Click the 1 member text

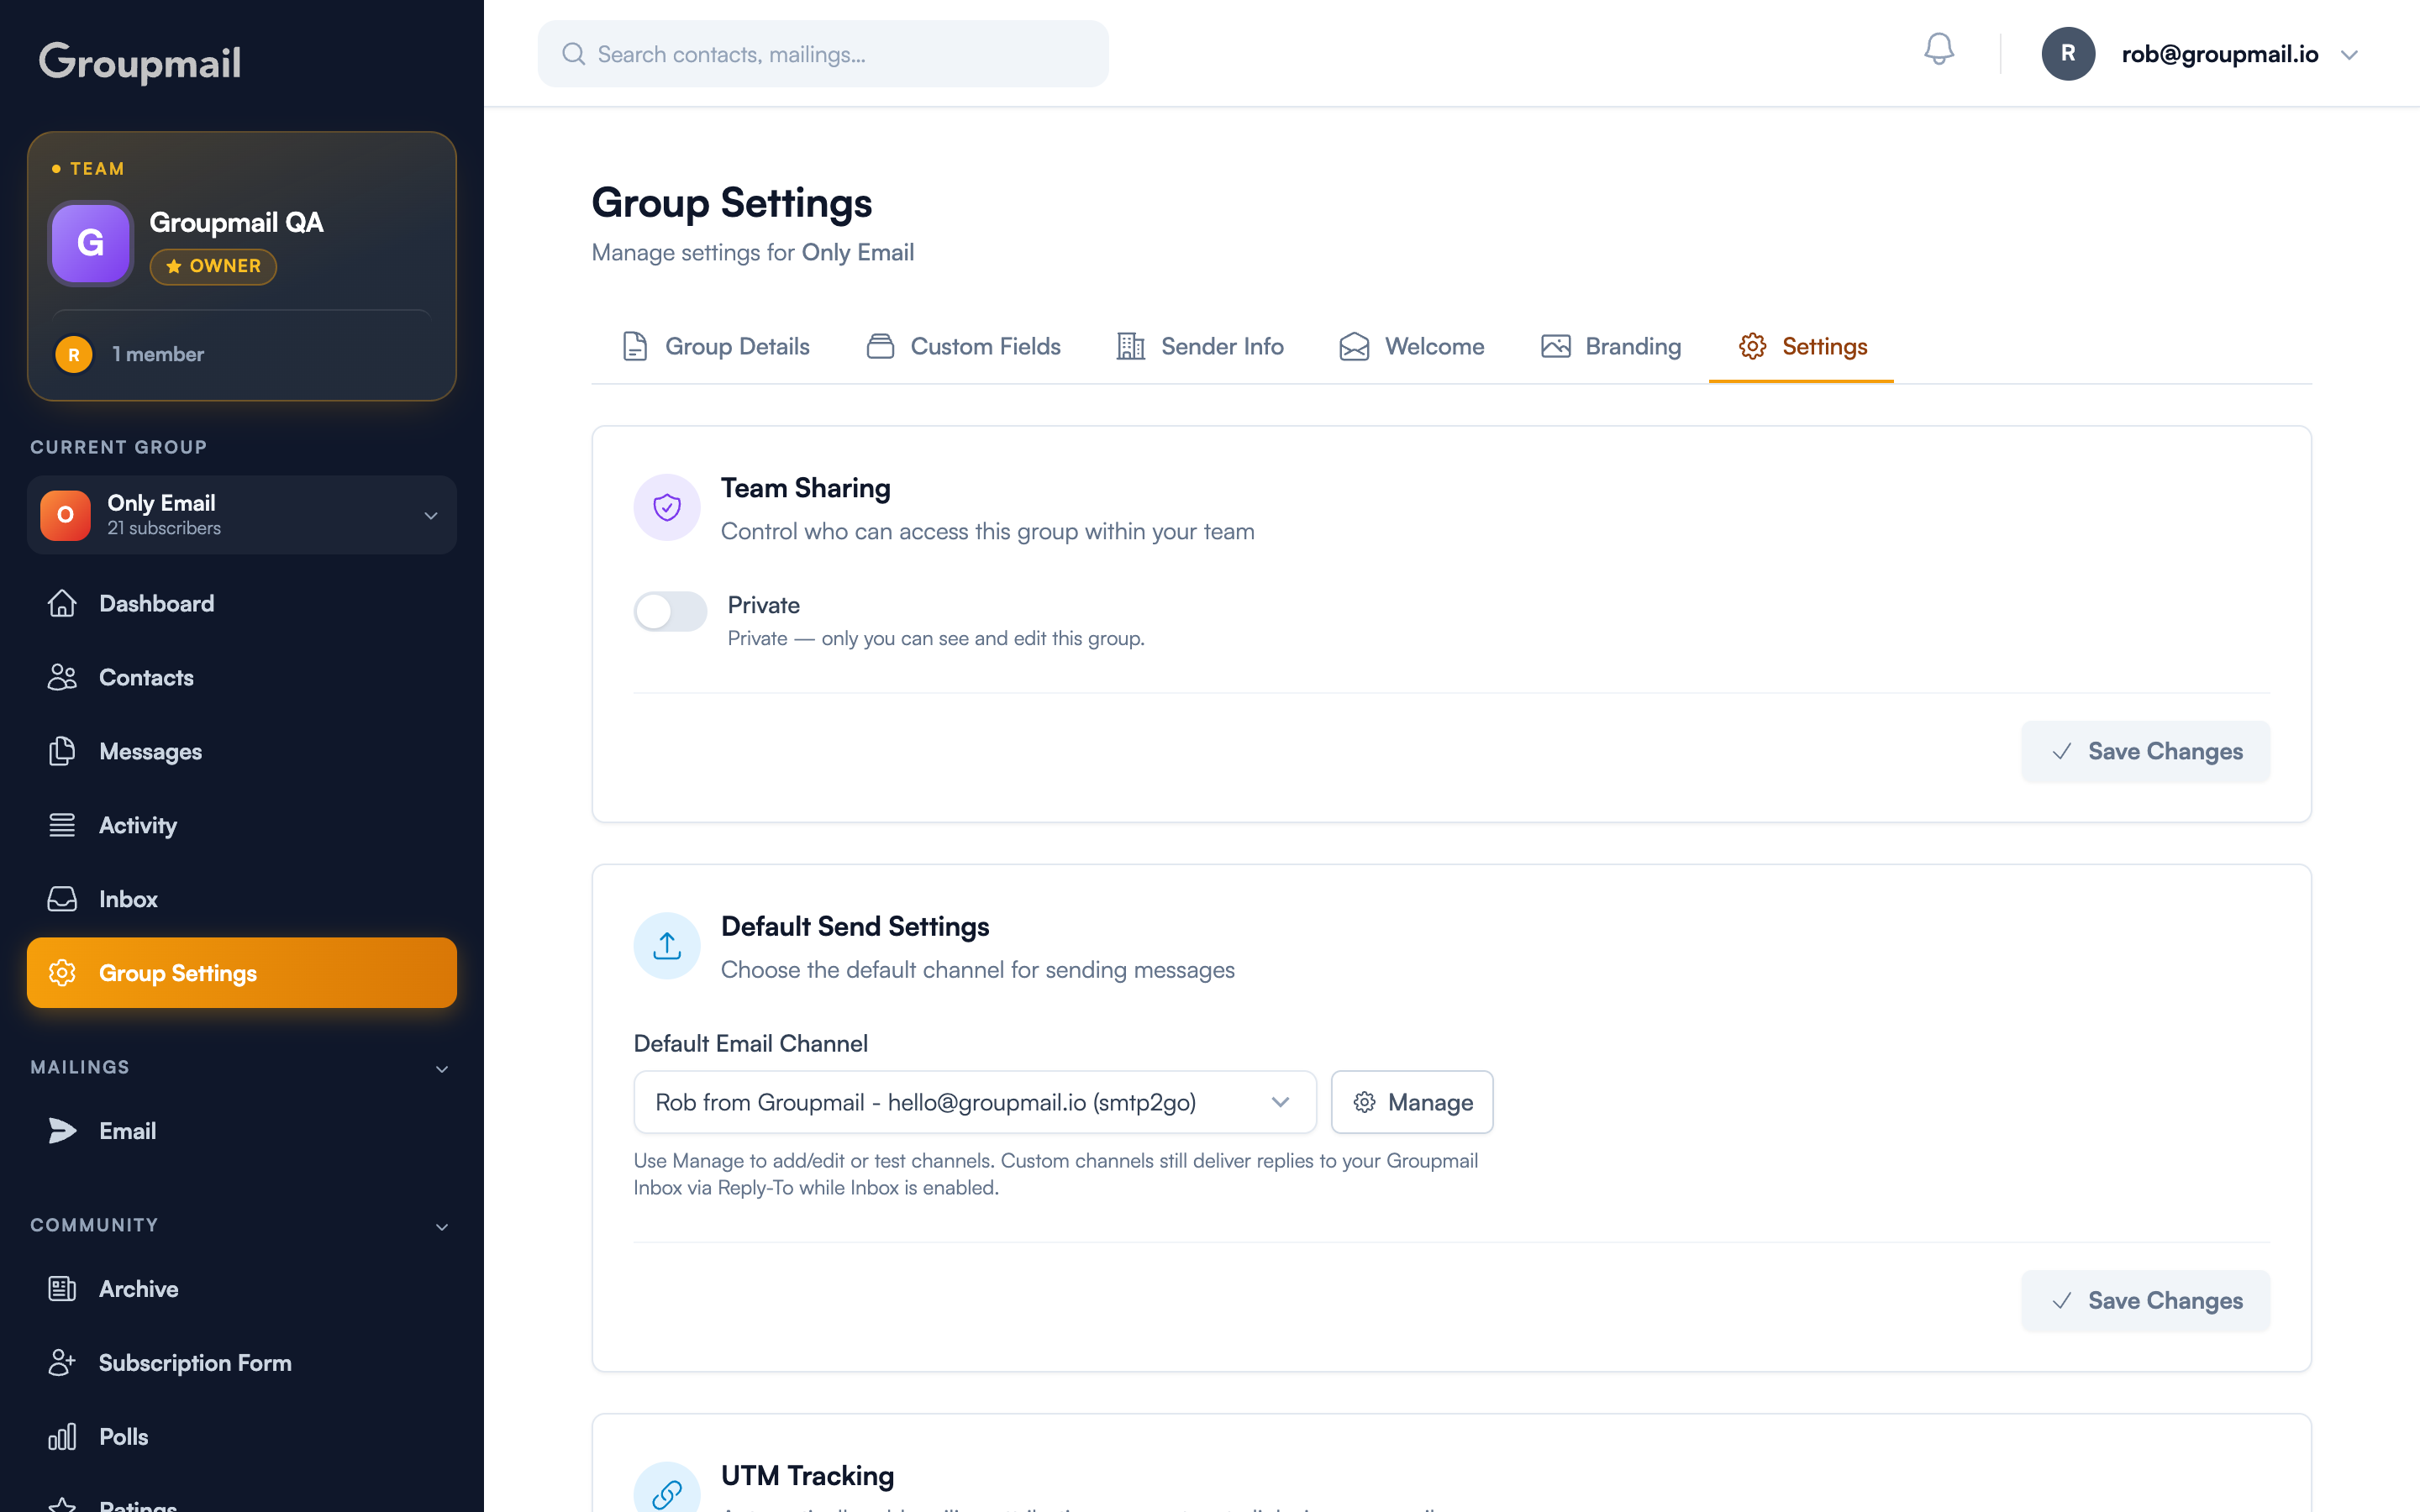point(158,354)
